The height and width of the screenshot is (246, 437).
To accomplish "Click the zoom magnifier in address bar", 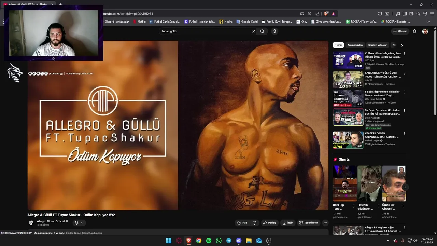I will (310, 14).
